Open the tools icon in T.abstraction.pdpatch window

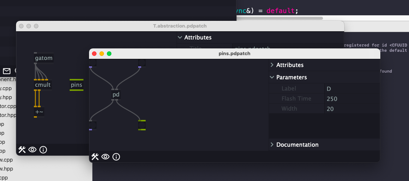pyautogui.click(x=22, y=150)
